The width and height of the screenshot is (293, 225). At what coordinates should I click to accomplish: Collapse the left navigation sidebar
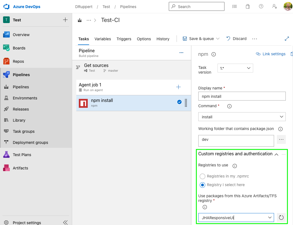click(65, 222)
